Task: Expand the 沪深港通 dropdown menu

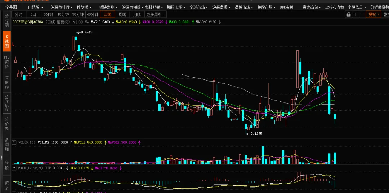Action: click(221, 8)
